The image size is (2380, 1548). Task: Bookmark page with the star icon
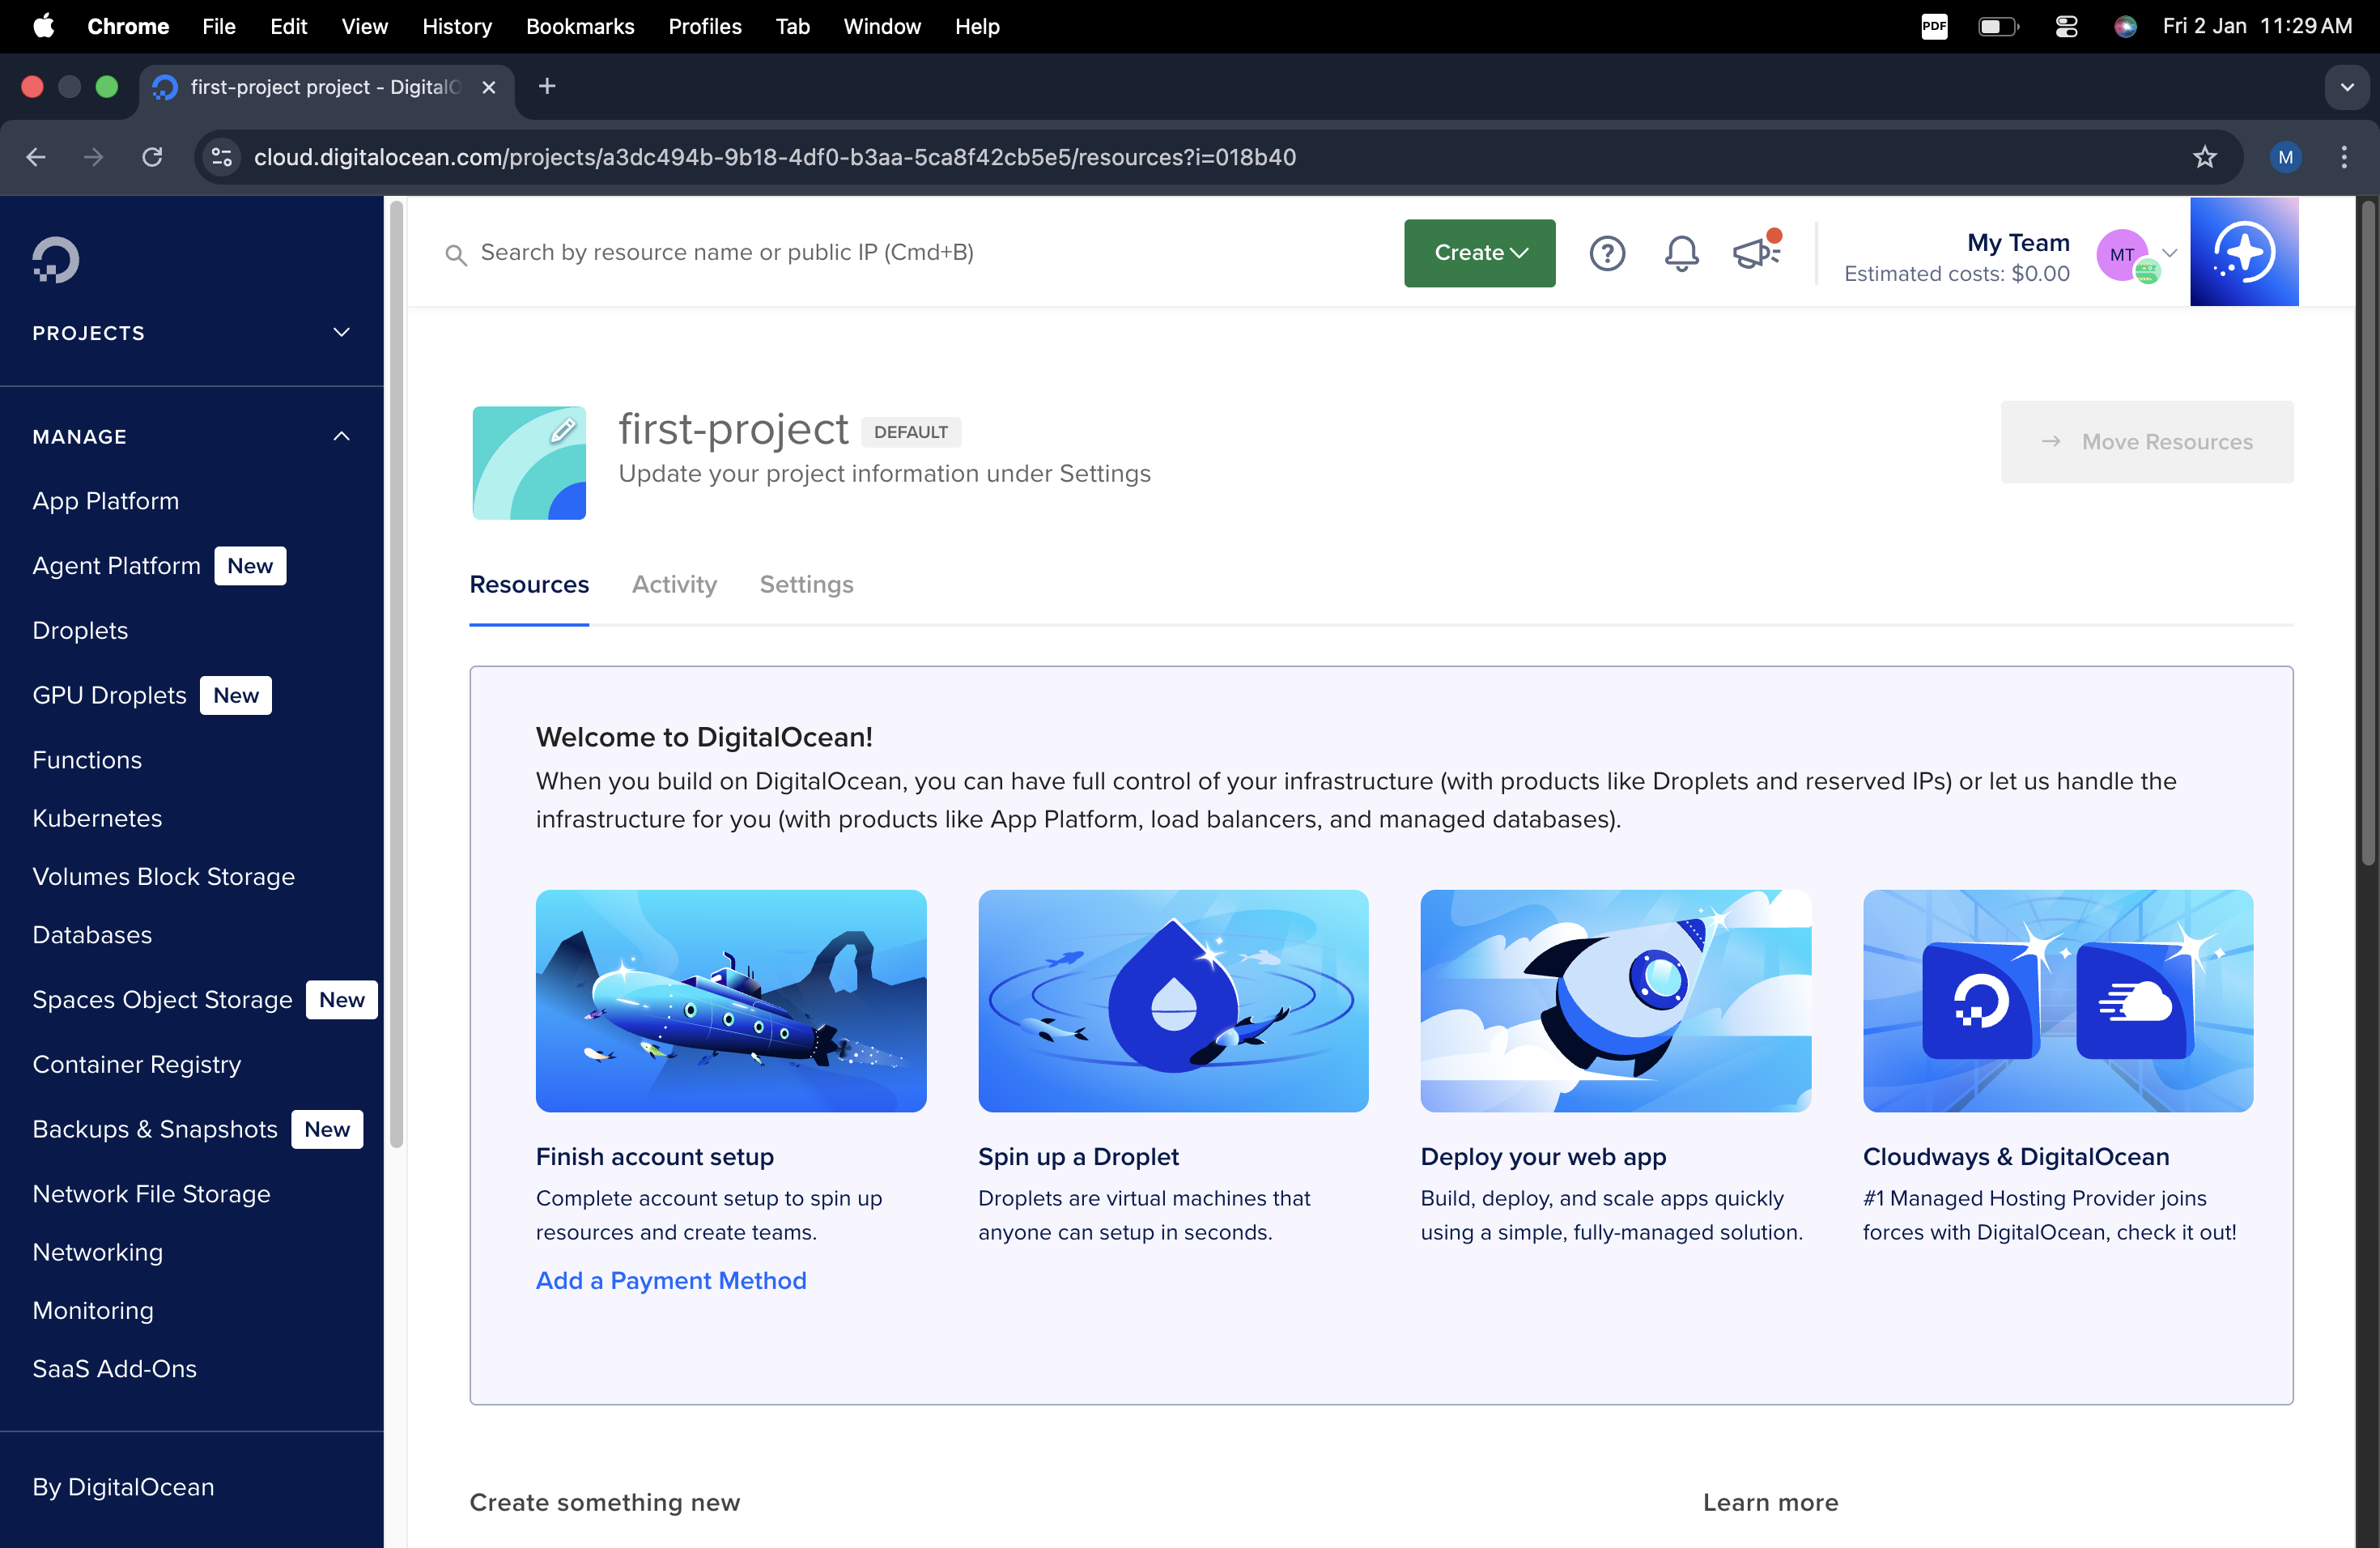(2204, 157)
